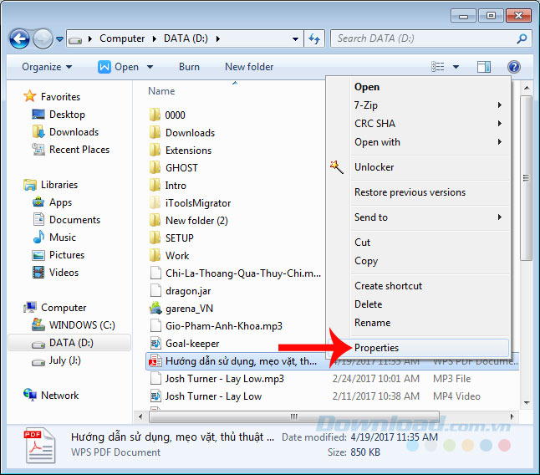540x475 pixels.
Task: Open the Documents library
Action: coord(74,220)
